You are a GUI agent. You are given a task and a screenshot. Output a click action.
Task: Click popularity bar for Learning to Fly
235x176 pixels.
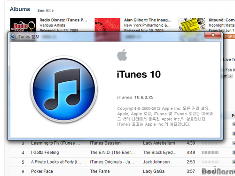click(x=210, y=143)
